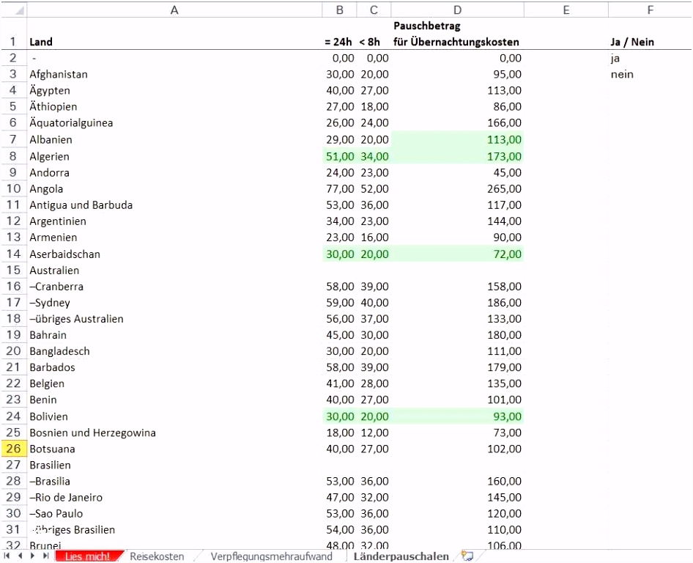
Task: Select column B header
Action: click(339, 10)
